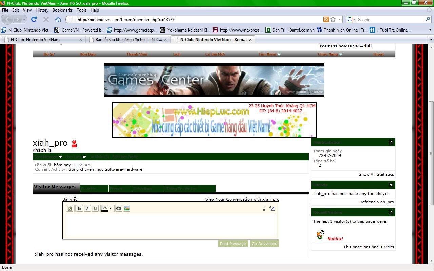Insert a link in the message editor
434x271 pixels.
119,208
